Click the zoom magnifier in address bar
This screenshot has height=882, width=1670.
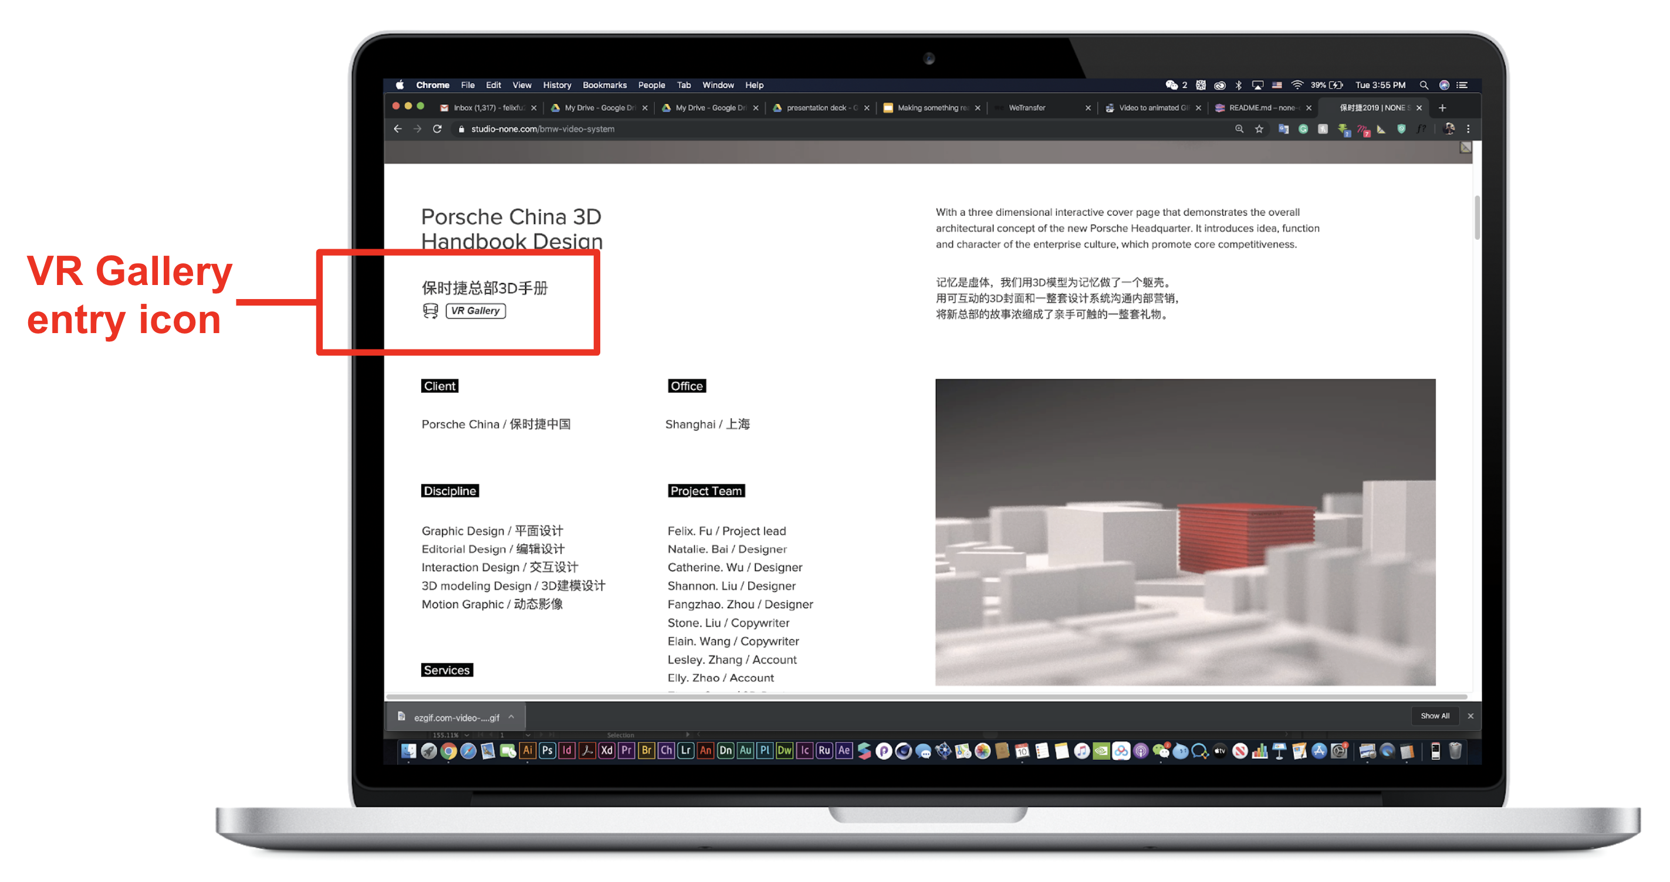click(x=1239, y=129)
